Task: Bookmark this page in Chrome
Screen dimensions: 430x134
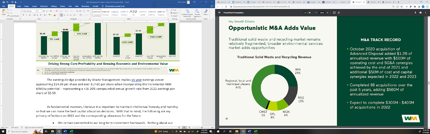Action: pyautogui.click(x=402, y=6)
